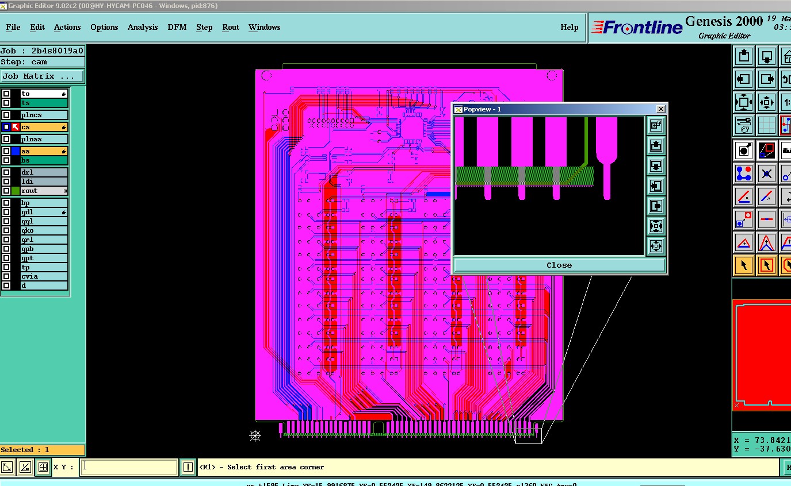This screenshot has width=791, height=486.
Task: Pan left in the main toolbar
Action: tap(744, 79)
